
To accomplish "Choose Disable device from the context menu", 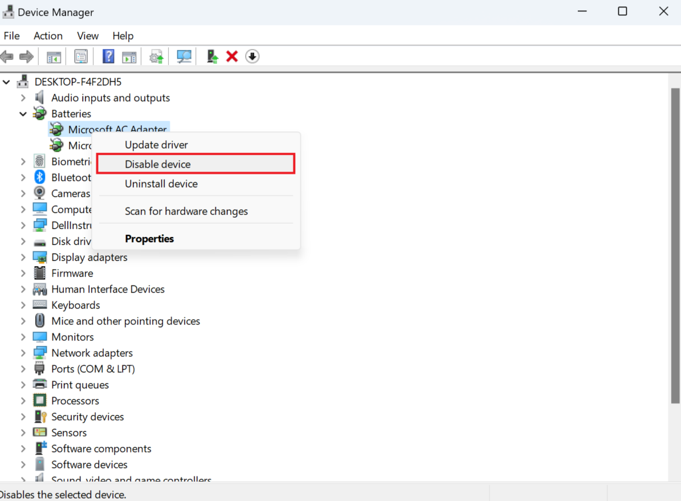I will pyautogui.click(x=158, y=164).
